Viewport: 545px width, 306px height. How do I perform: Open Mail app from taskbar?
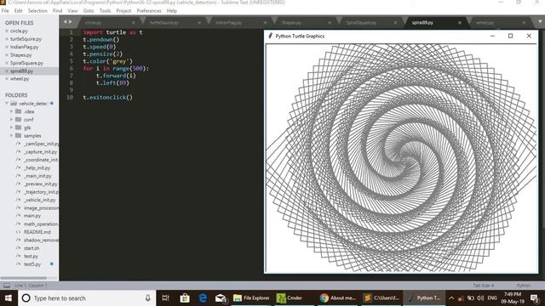pyautogui.click(x=221, y=298)
